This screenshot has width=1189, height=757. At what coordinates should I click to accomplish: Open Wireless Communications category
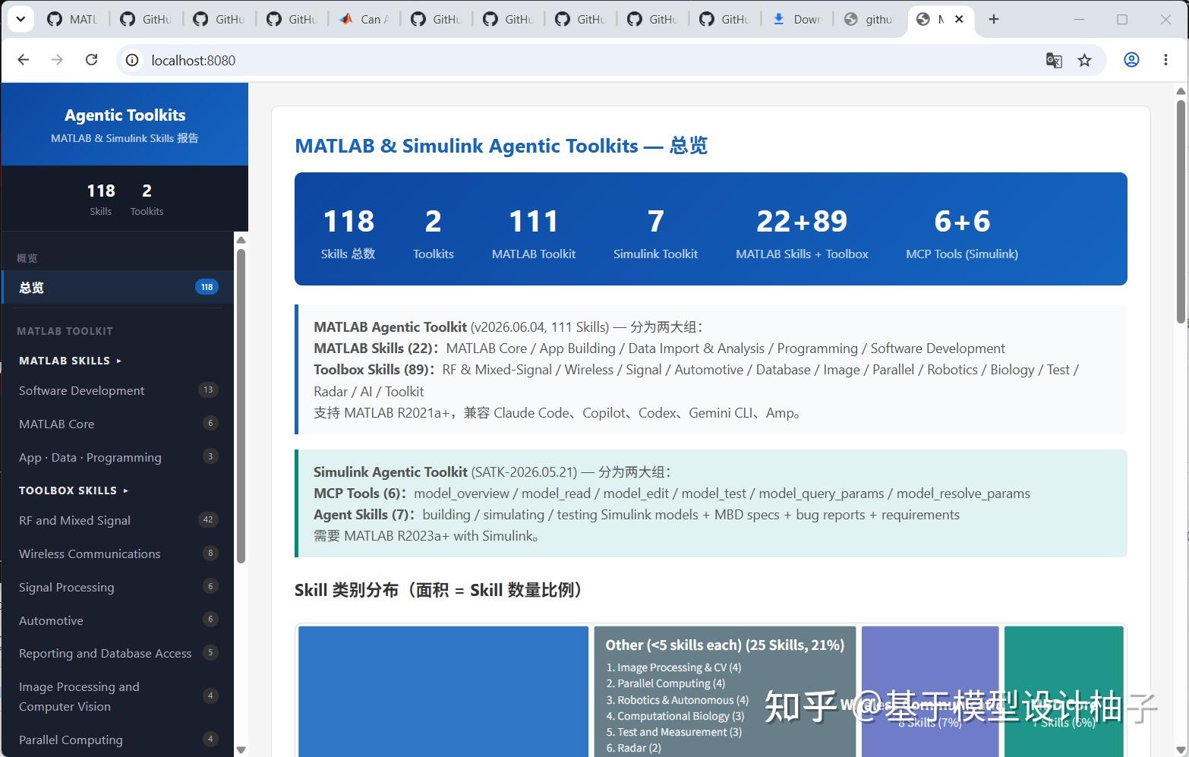pyautogui.click(x=118, y=554)
